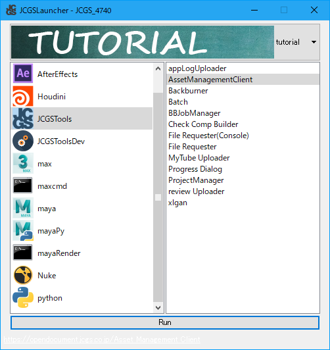
Task: Close the JCGSLauncher window
Action: point(314,10)
